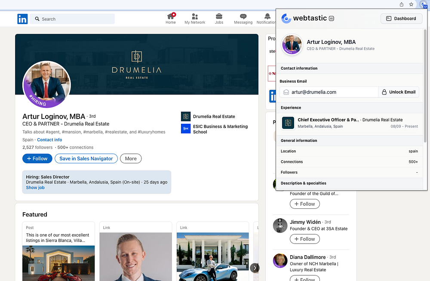Click browser share icon
The height and width of the screenshot is (281, 430).
tap(402, 4)
